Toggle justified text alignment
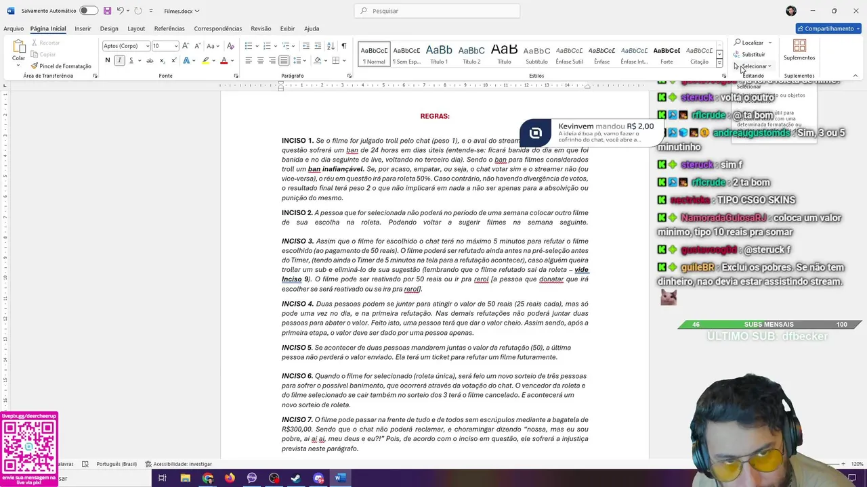The height and width of the screenshot is (487, 867). click(284, 61)
